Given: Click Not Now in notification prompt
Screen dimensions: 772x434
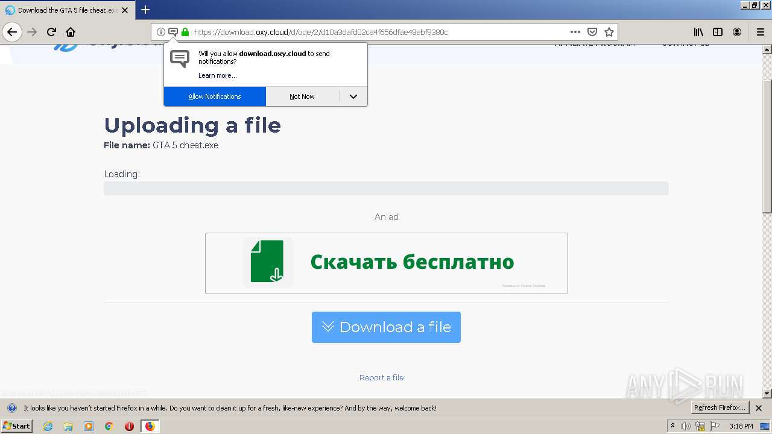Looking at the screenshot, I should coord(302,96).
